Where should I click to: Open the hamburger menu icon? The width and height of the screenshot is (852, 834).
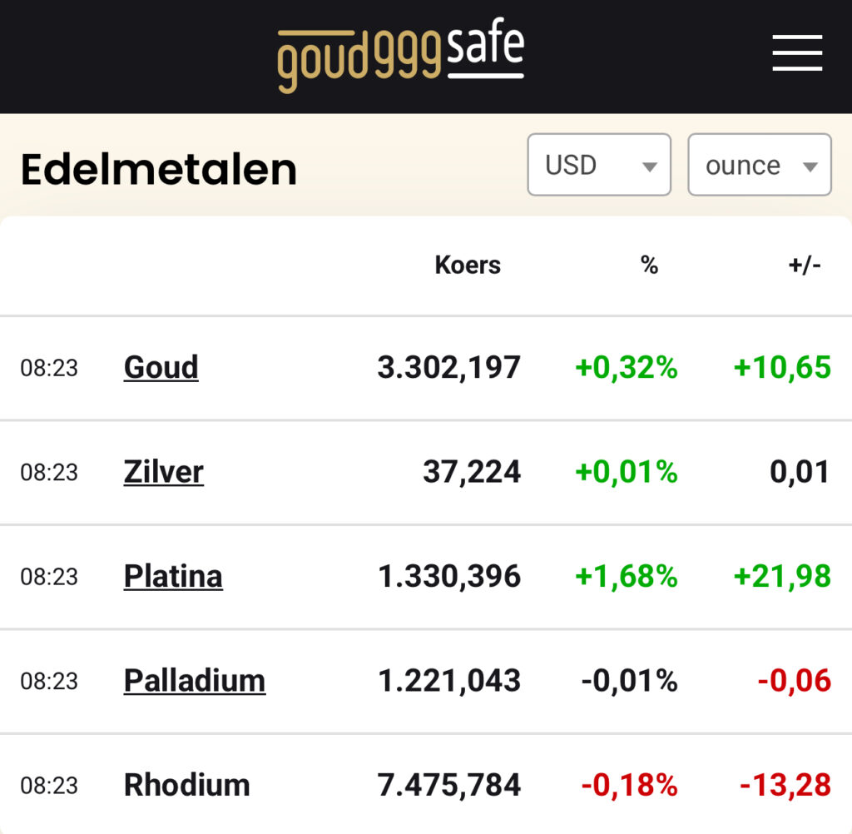click(x=796, y=54)
